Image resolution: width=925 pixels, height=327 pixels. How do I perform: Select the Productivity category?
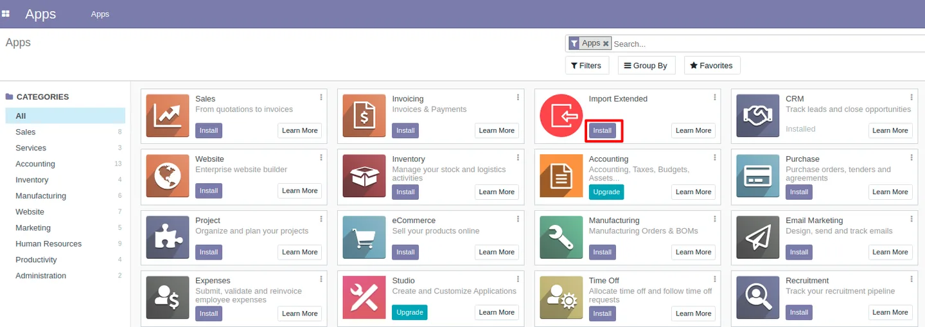point(66,260)
